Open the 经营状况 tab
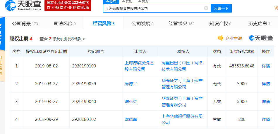Image resolution: width=278 pixels, height=134 pixels. [181, 24]
